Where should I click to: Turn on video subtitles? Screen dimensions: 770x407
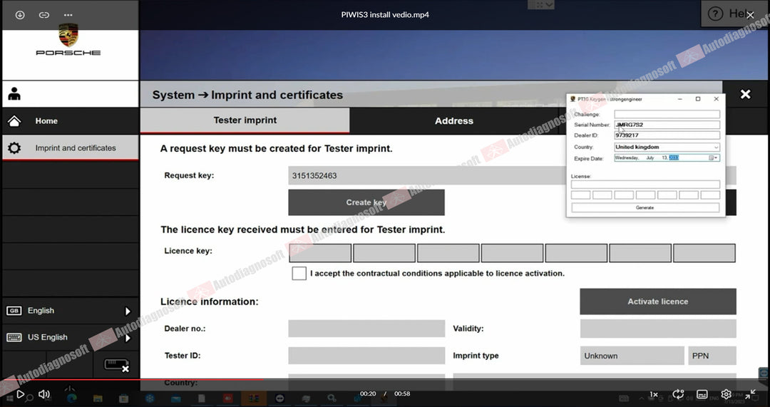coord(702,394)
